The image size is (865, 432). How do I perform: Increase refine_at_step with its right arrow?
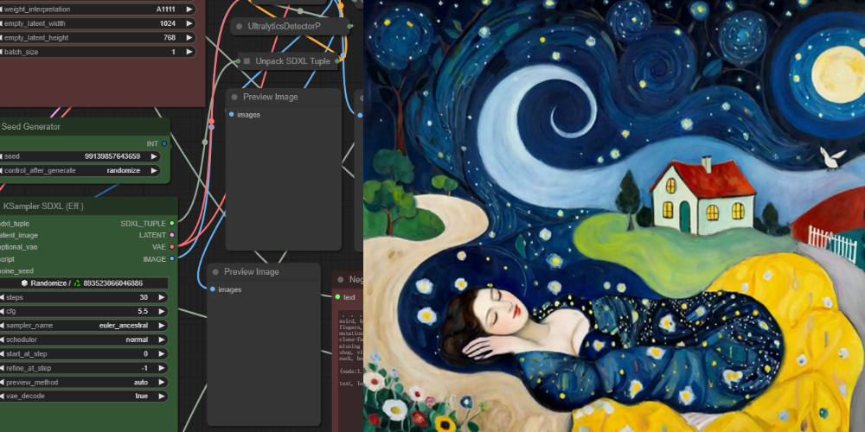(x=162, y=367)
